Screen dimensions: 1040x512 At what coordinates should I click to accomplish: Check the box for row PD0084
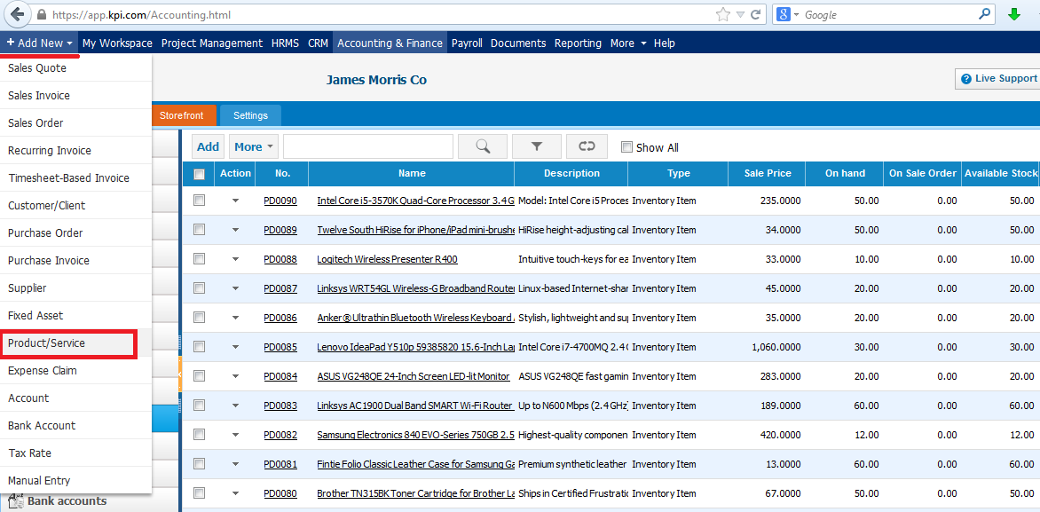pyautogui.click(x=199, y=375)
